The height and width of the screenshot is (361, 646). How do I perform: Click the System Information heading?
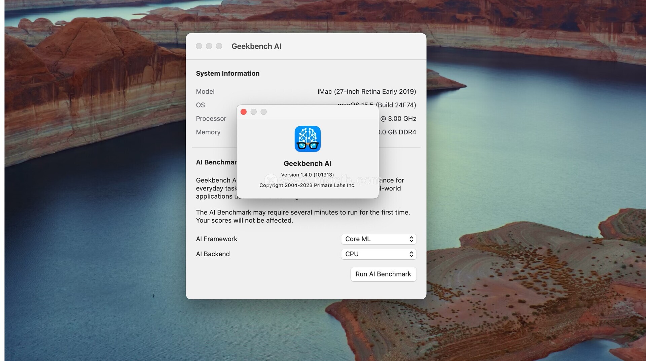228,73
